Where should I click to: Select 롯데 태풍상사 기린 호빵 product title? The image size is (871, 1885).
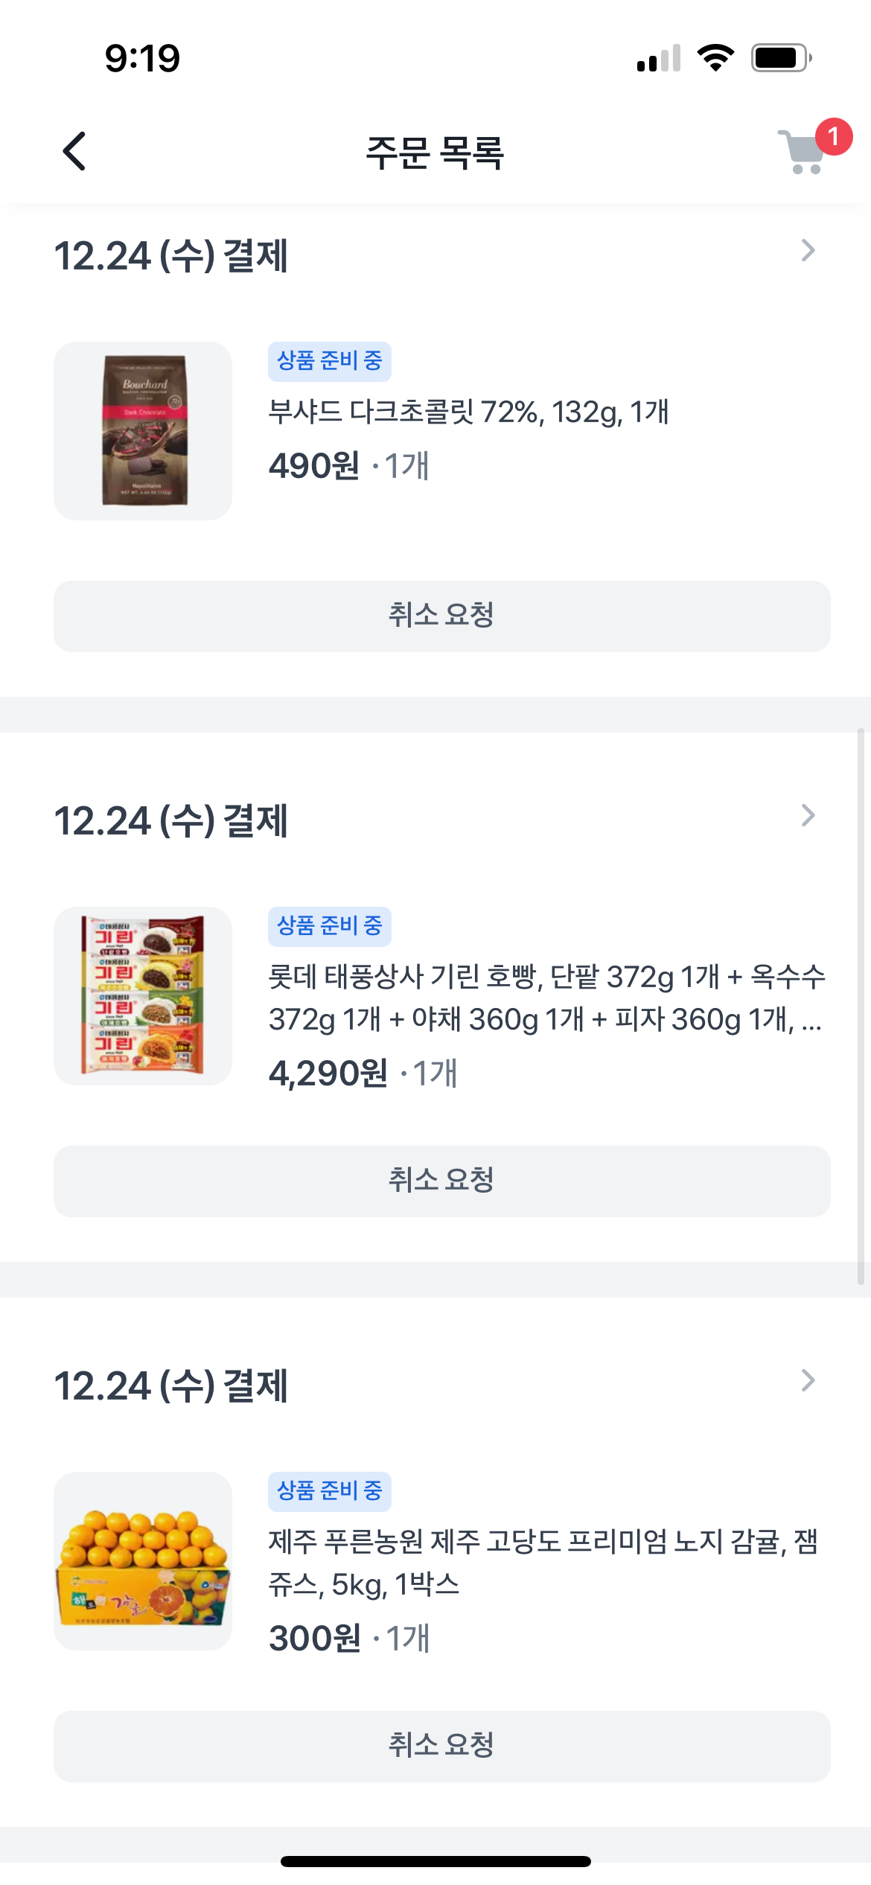tap(546, 998)
